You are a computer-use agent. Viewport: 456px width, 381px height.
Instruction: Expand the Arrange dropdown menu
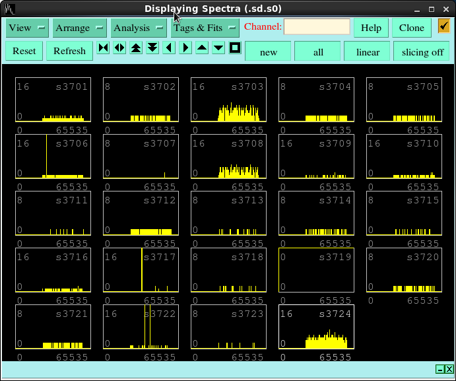click(x=80, y=28)
